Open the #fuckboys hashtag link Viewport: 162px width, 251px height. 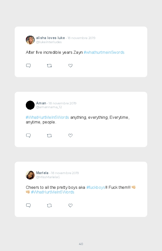point(96,188)
